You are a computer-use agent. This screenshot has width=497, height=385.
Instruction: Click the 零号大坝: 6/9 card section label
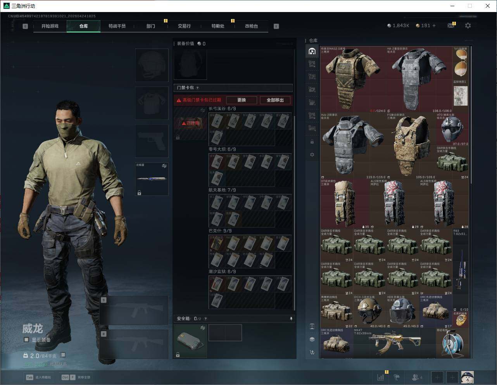(x=222, y=149)
